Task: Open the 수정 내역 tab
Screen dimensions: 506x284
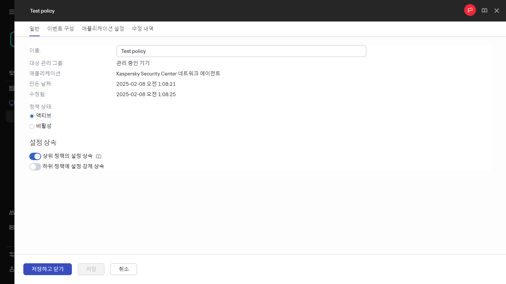Action: [142, 28]
